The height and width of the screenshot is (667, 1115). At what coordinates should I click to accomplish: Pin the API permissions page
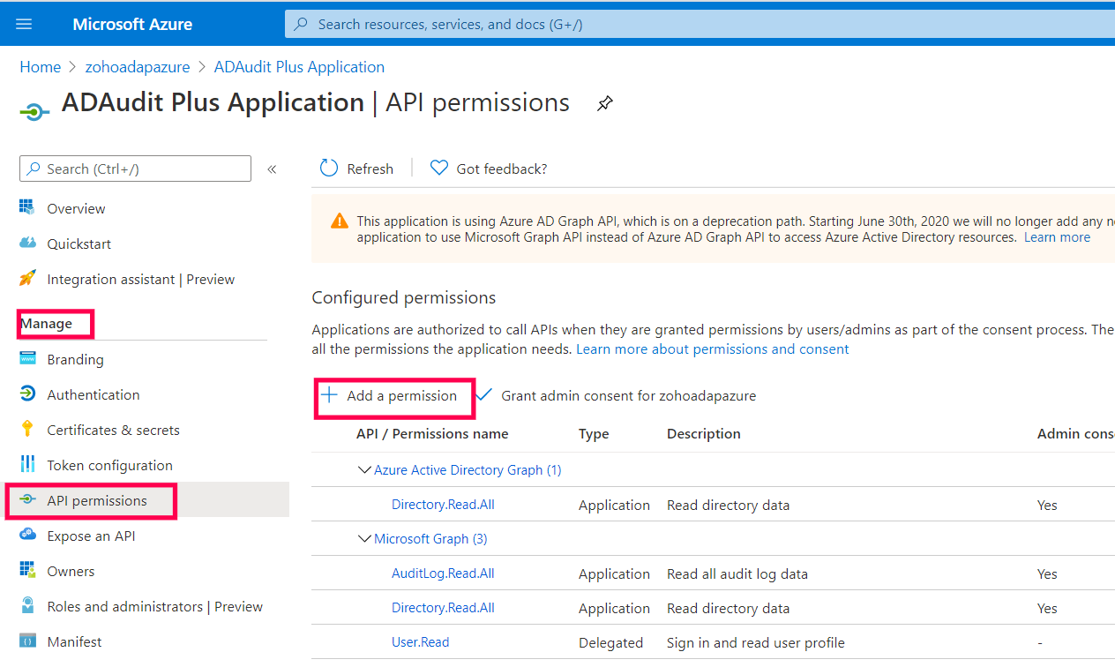[604, 103]
